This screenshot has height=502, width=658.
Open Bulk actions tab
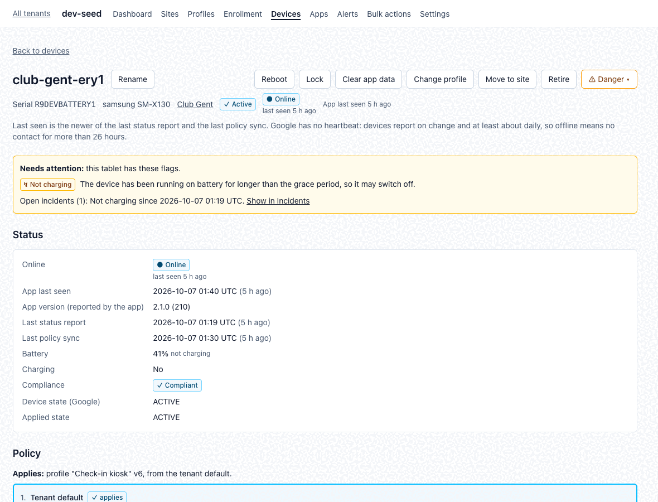[x=389, y=15]
